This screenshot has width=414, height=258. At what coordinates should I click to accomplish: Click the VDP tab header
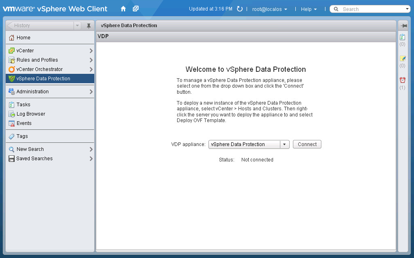(x=103, y=36)
